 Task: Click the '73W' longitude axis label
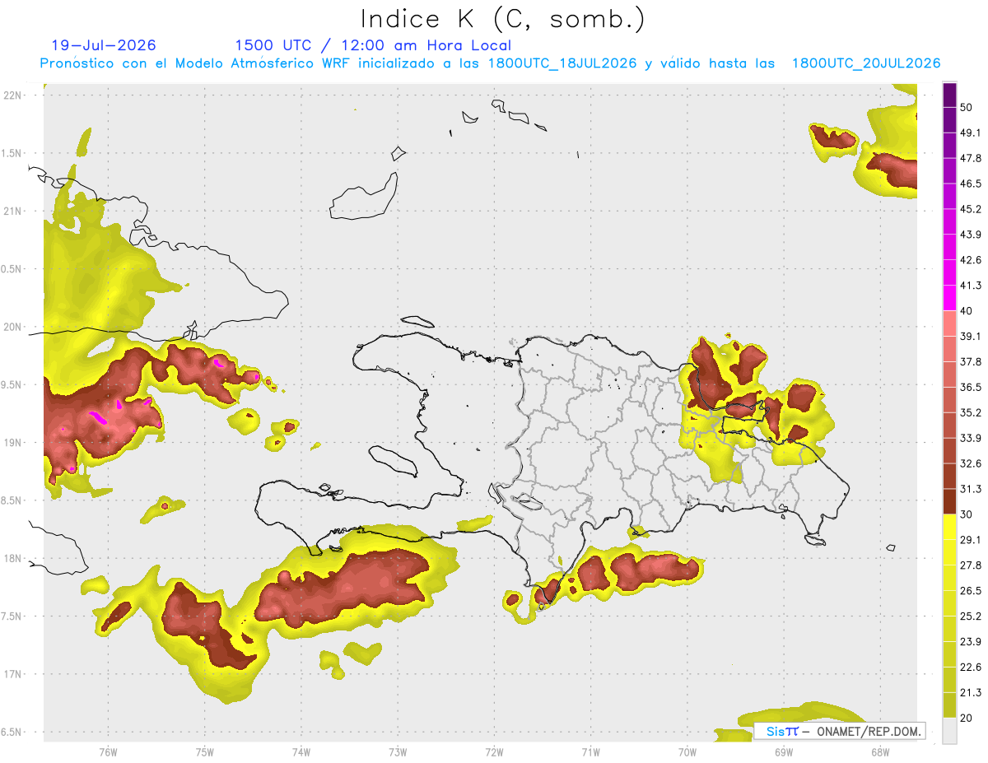[x=398, y=752]
